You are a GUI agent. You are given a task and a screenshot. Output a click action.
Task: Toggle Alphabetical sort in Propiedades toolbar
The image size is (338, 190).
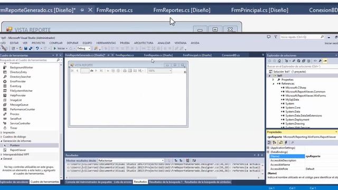click(x=275, y=142)
